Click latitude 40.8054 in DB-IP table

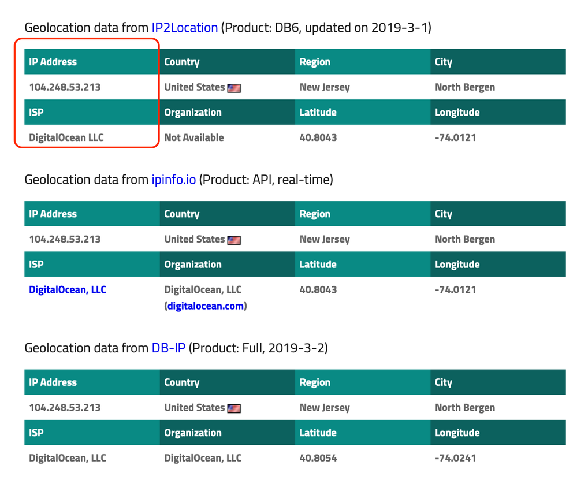[318, 458]
